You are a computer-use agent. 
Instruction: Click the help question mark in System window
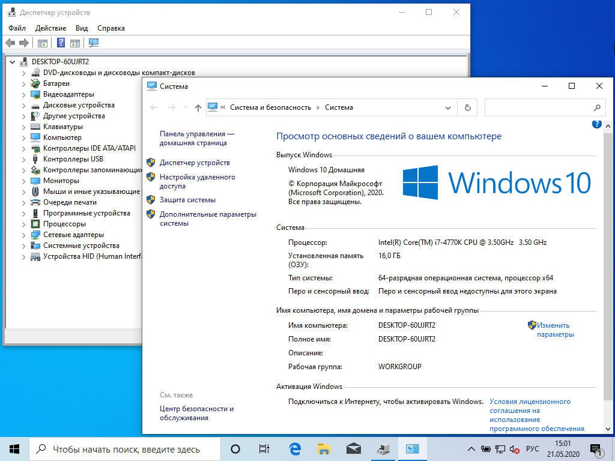[x=596, y=124]
